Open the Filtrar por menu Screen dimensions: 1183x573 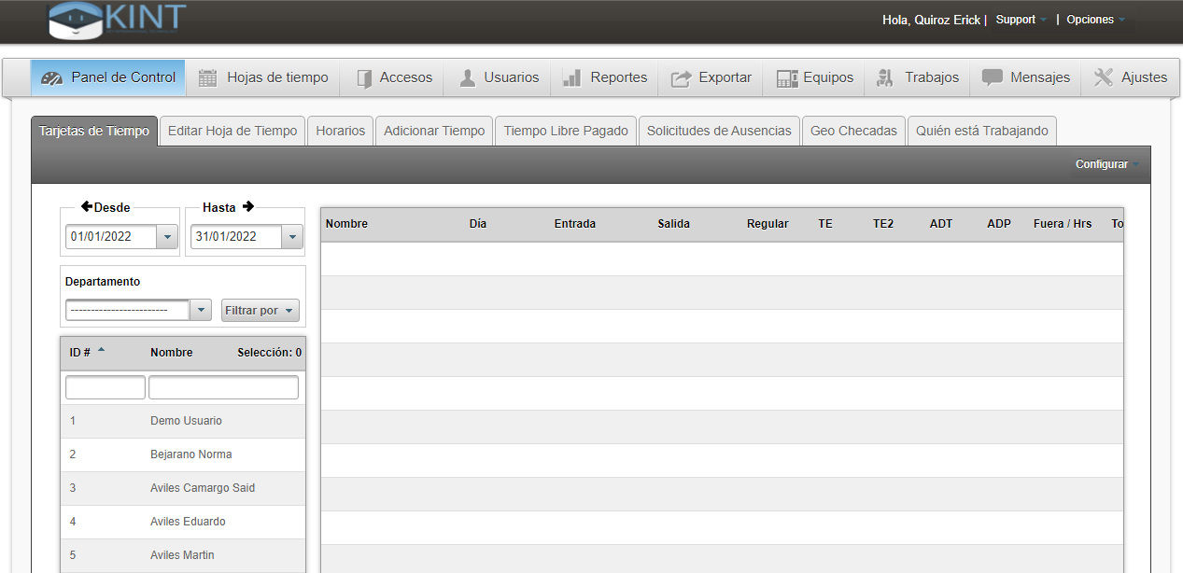[260, 311]
